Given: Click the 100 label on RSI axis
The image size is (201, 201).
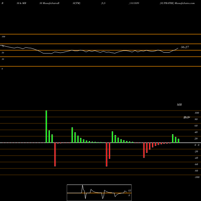Looking at the screenshot, I should pyautogui.click(x=4, y=37).
